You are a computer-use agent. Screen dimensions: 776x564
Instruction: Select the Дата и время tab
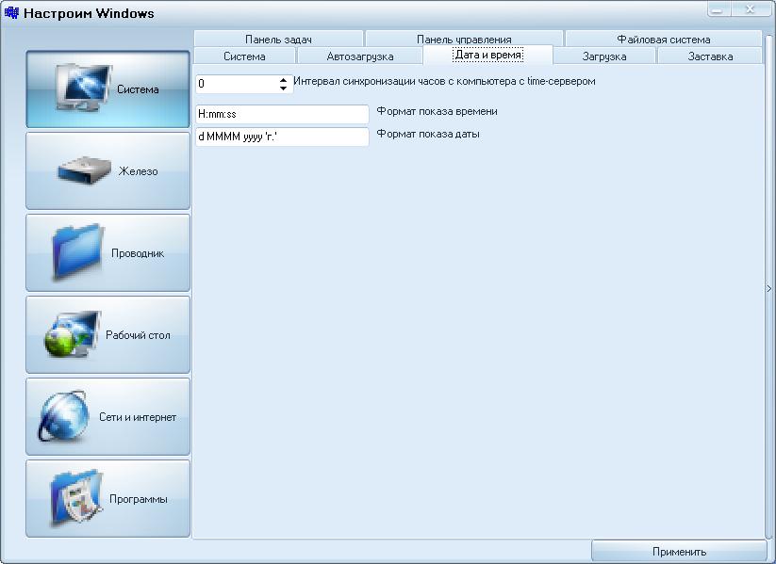coord(488,55)
